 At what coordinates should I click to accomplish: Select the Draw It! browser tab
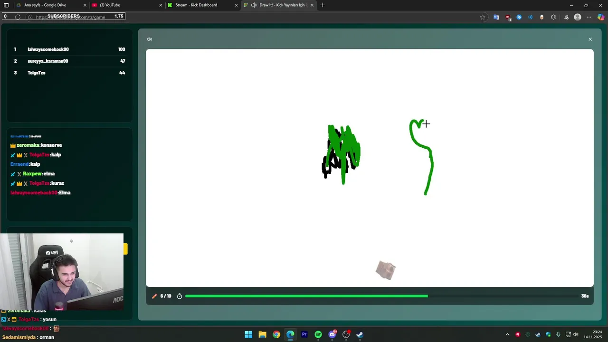[278, 5]
